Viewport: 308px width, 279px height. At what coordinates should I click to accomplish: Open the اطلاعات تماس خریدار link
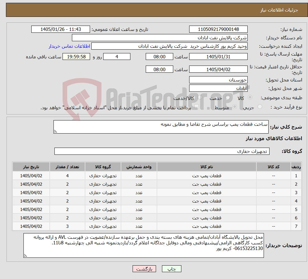pyautogui.click(x=69, y=46)
